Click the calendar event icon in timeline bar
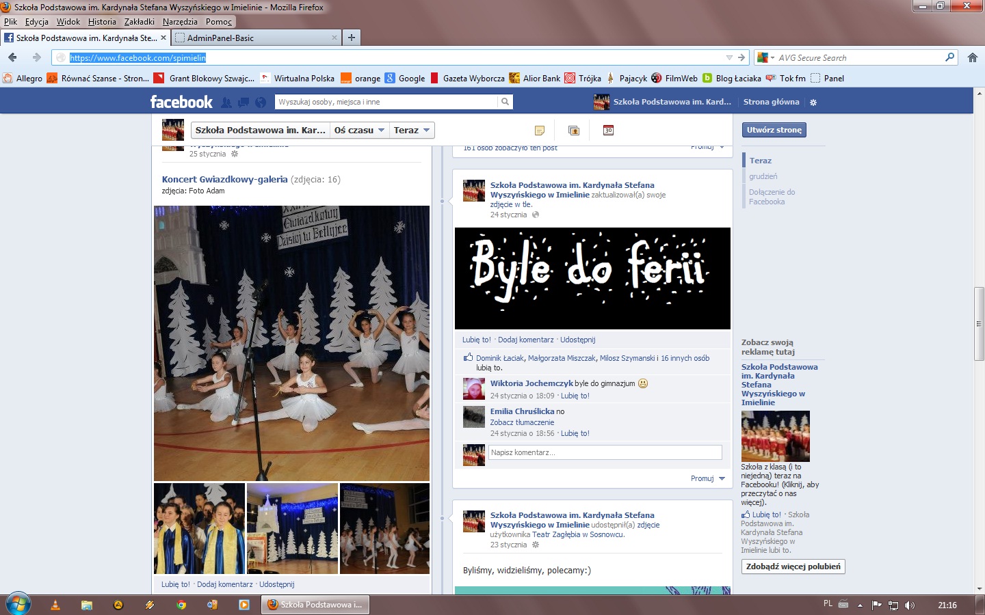This screenshot has height=615, width=985. pos(608,131)
